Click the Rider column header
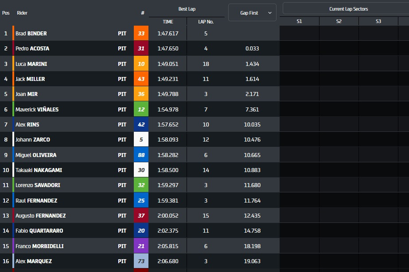Viewport: 409px width, 272px height. (22, 13)
